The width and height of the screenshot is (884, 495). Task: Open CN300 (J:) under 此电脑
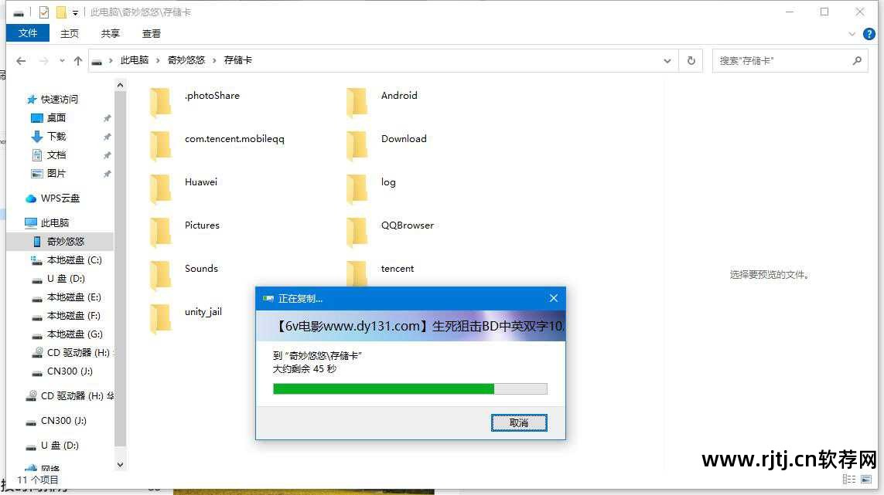pyautogui.click(x=62, y=371)
